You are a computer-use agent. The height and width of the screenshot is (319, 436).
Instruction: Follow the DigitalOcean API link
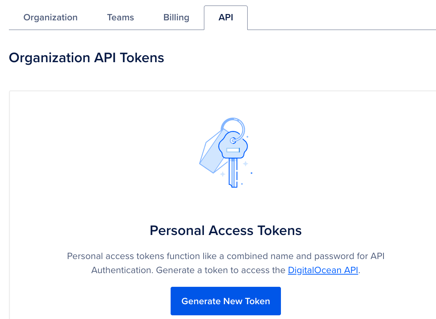(x=323, y=270)
